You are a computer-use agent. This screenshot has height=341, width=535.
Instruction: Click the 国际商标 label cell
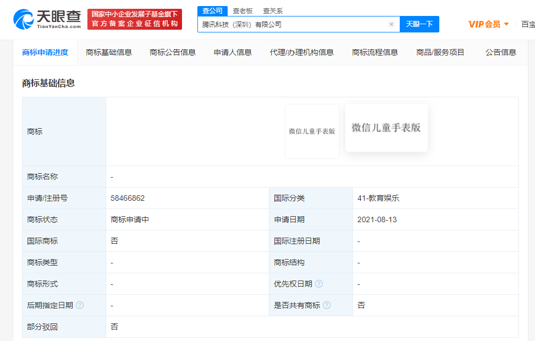[64, 241]
